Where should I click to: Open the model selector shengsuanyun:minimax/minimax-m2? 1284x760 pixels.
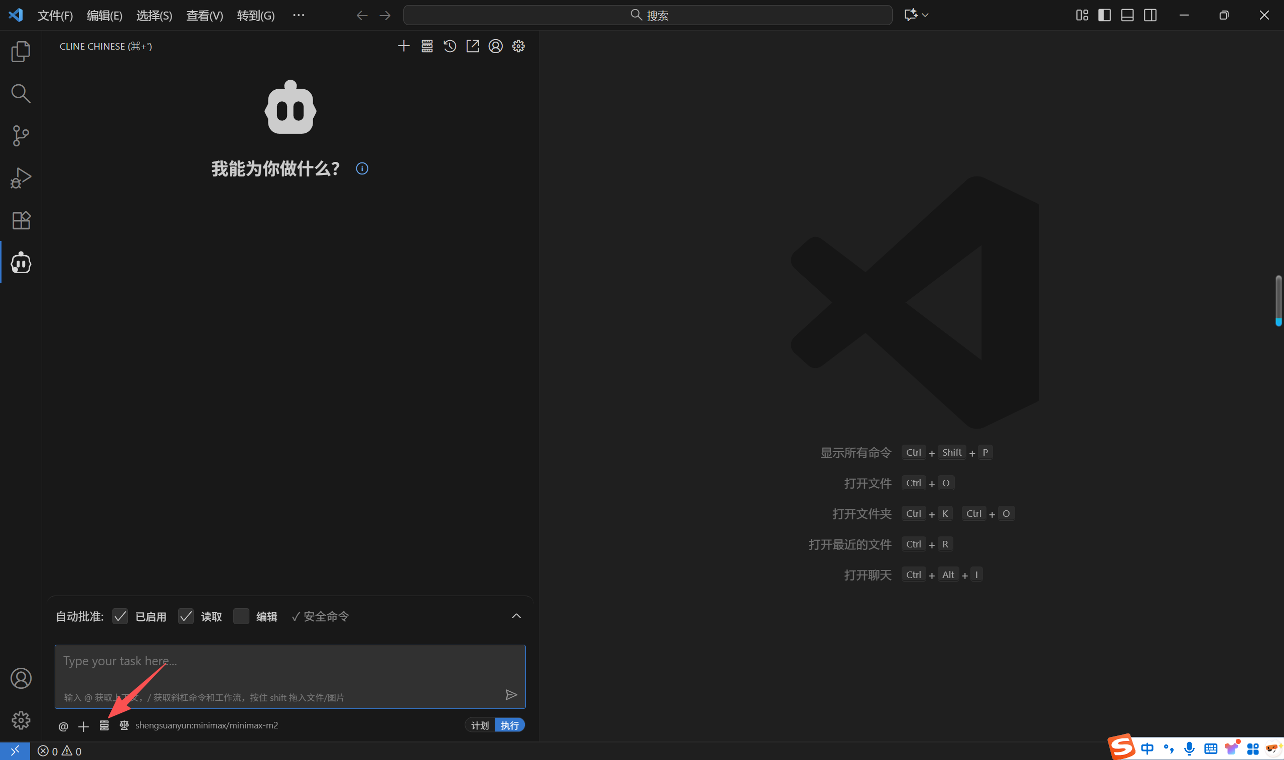coord(206,725)
